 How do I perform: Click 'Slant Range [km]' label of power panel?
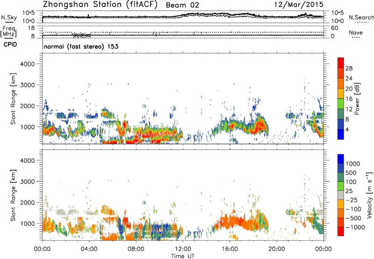(x=13, y=99)
